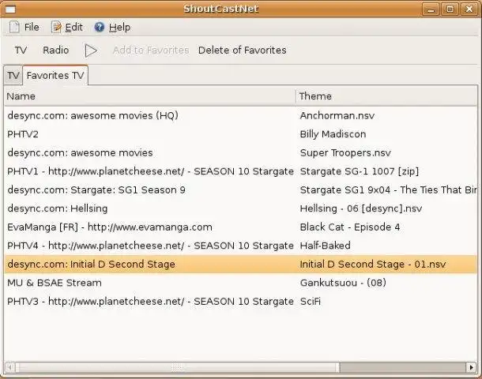Click Delete of Favorites button
Viewport: 482px width, 379px height.
243,50
